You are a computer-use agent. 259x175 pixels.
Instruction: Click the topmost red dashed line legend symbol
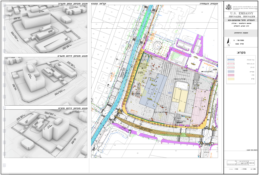tap(231, 64)
